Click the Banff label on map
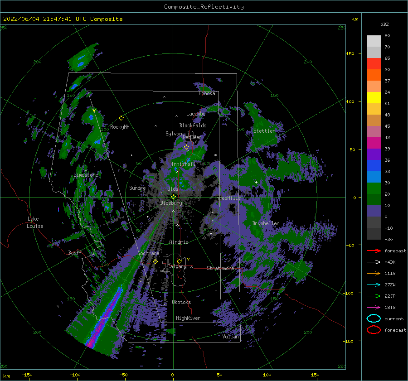Viewport: 408px width, 381px height. coord(75,252)
